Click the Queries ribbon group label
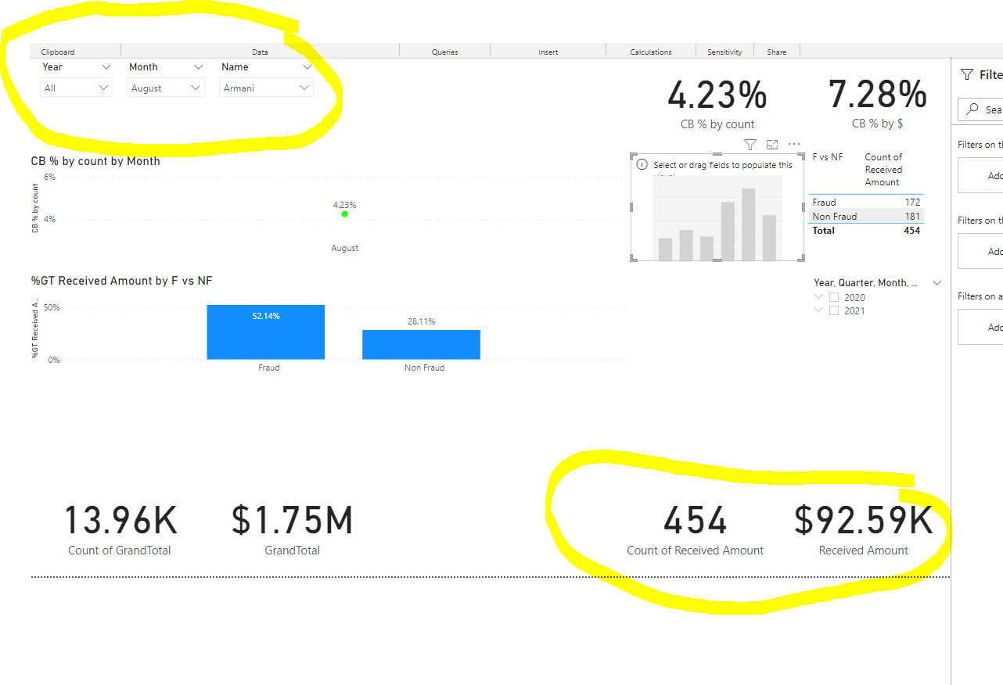Screen dimensions: 1003x685 coord(444,52)
